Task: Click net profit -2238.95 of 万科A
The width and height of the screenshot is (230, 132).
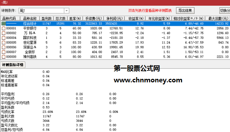Action: (x=116, y=33)
